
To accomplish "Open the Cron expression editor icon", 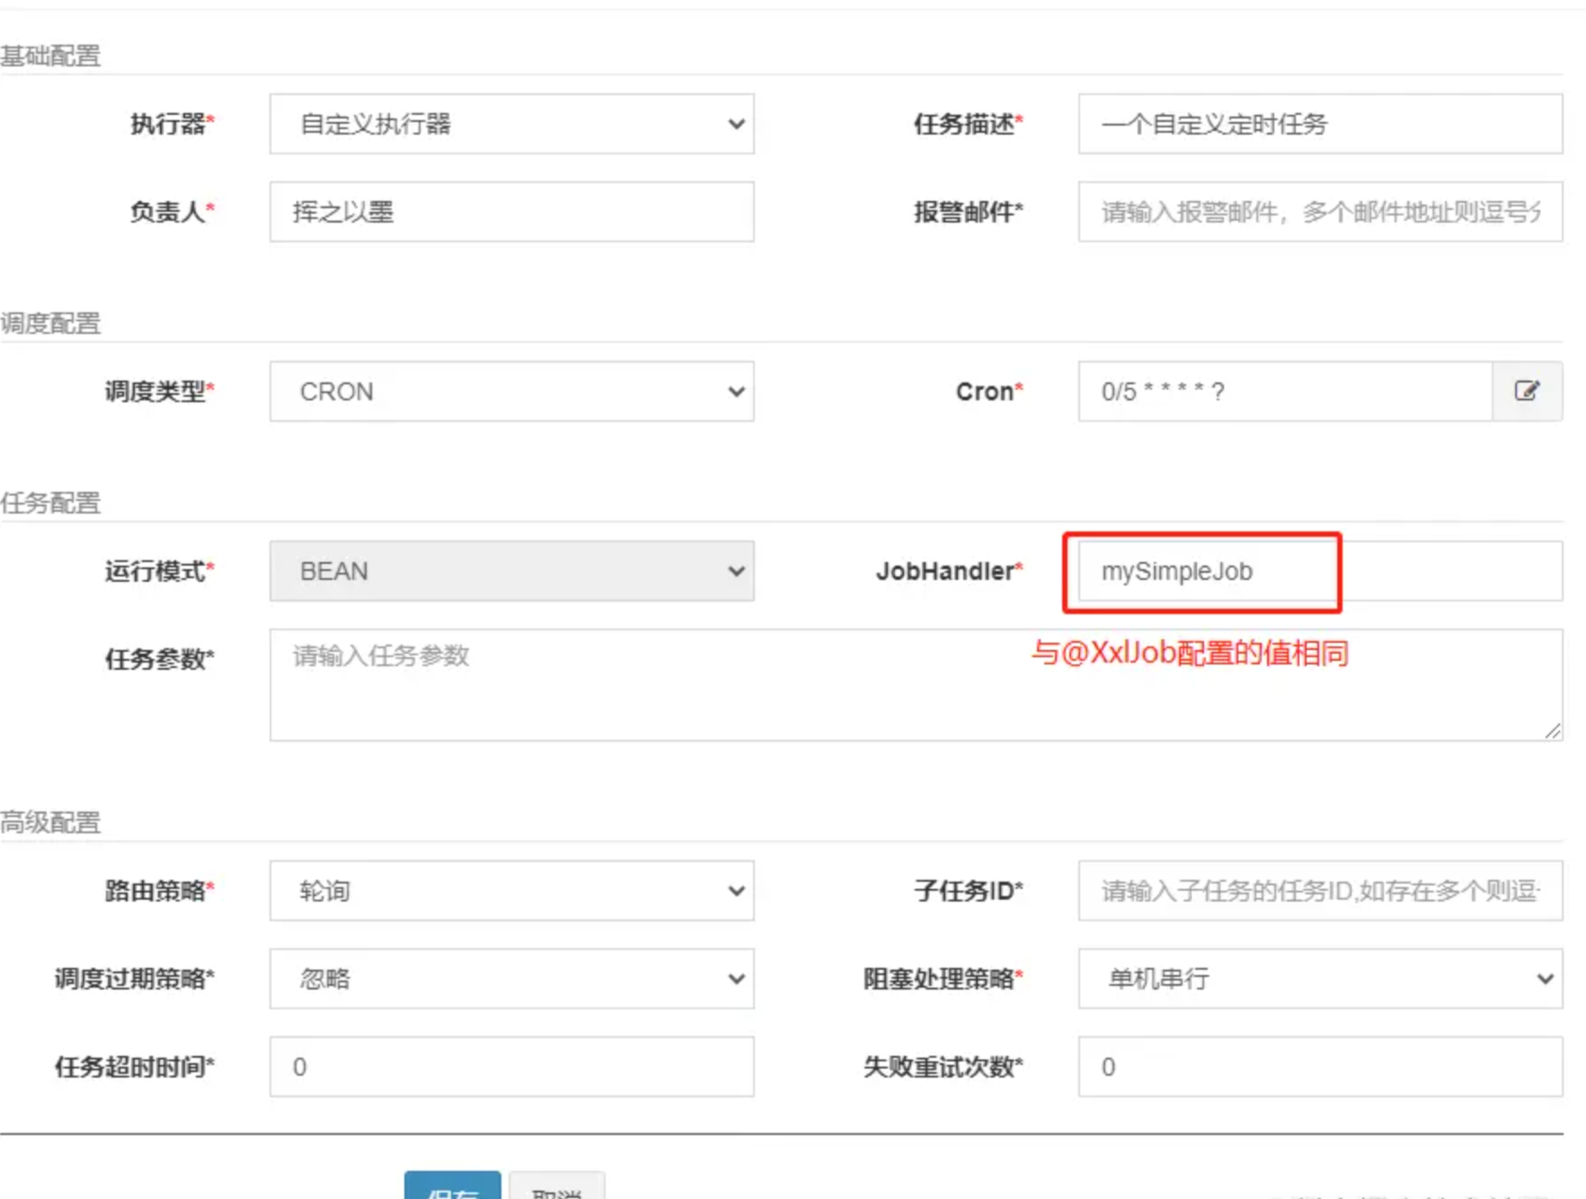I will click(1527, 392).
